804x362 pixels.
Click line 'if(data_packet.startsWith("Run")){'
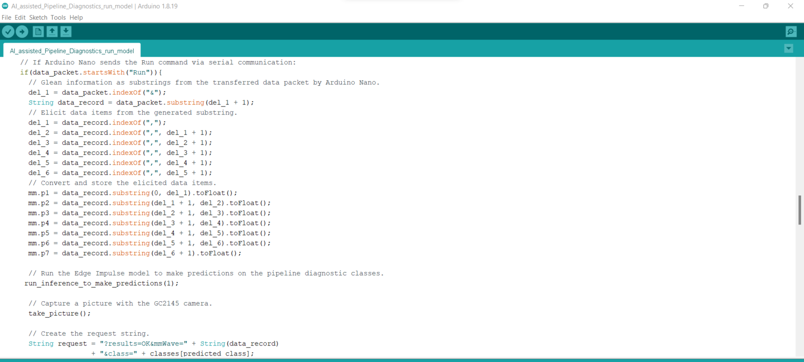[x=91, y=72]
